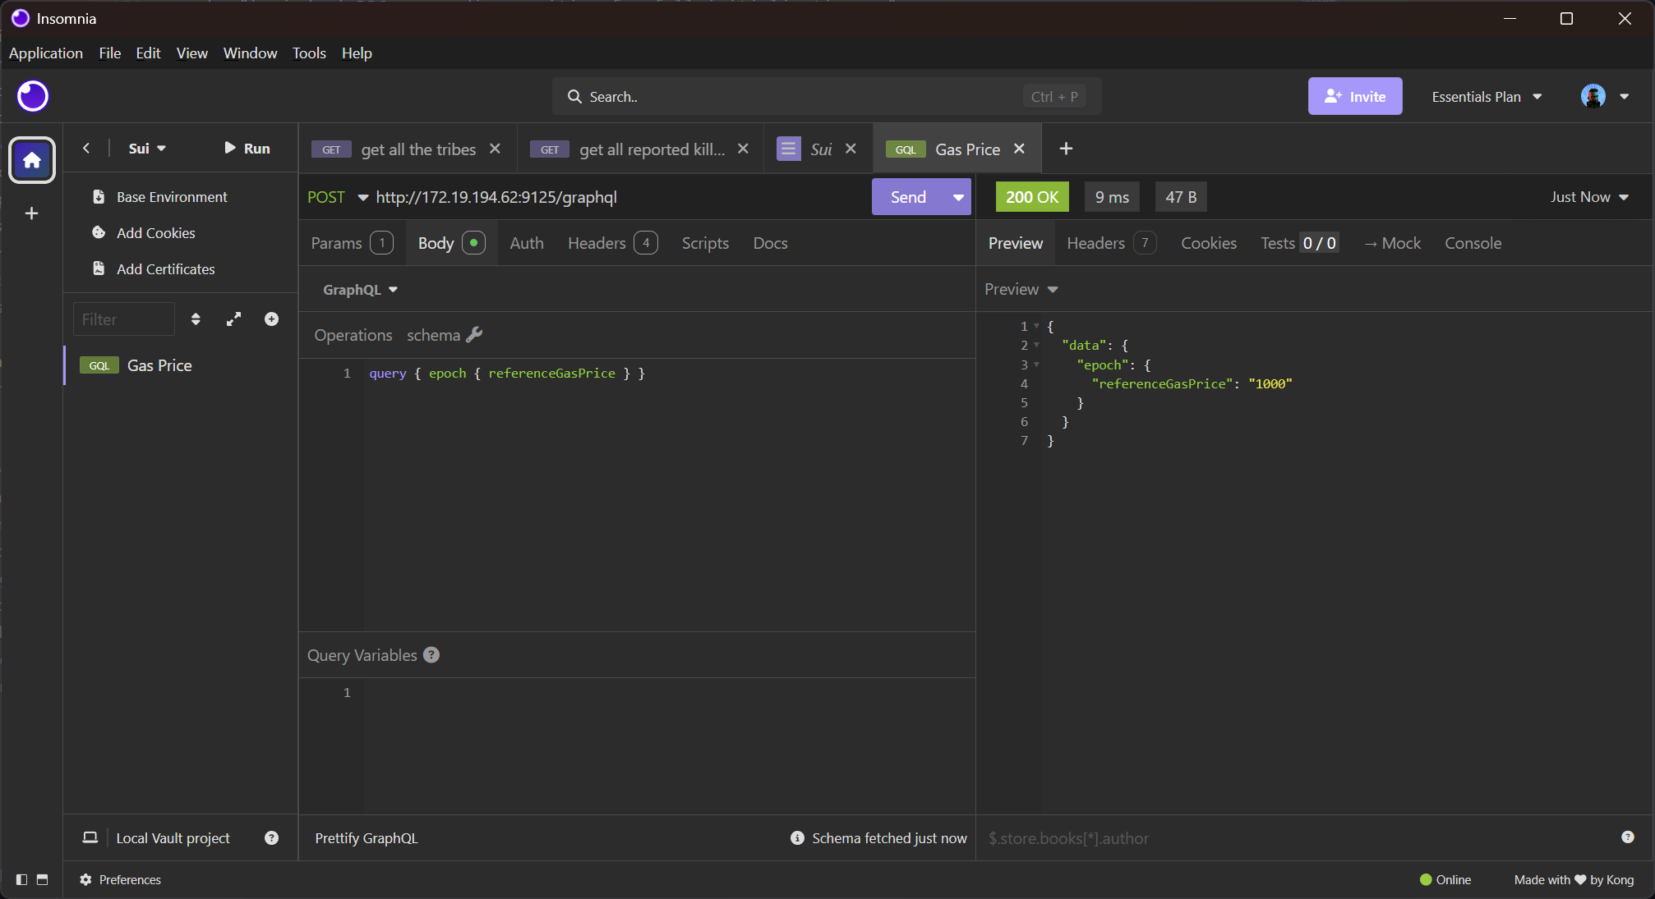The height and width of the screenshot is (899, 1655).
Task: Open Preferences via the gear icon
Action: pyautogui.click(x=86, y=879)
